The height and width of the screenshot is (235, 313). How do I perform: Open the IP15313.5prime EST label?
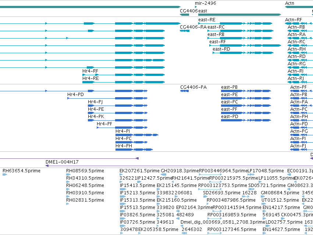click(x=138, y=201)
